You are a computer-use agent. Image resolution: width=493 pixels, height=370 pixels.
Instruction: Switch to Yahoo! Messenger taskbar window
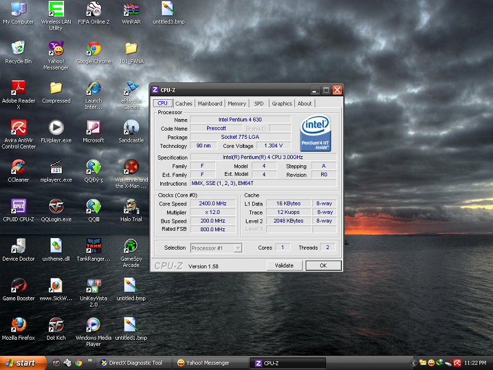[x=208, y=363]
